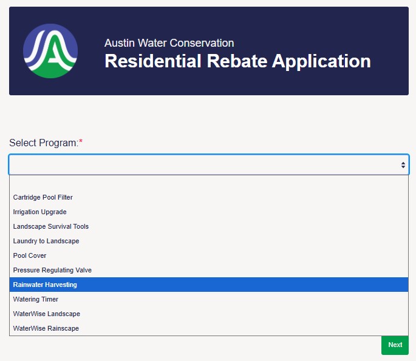Click the Residential Rebate Application heading

[237, 61]
